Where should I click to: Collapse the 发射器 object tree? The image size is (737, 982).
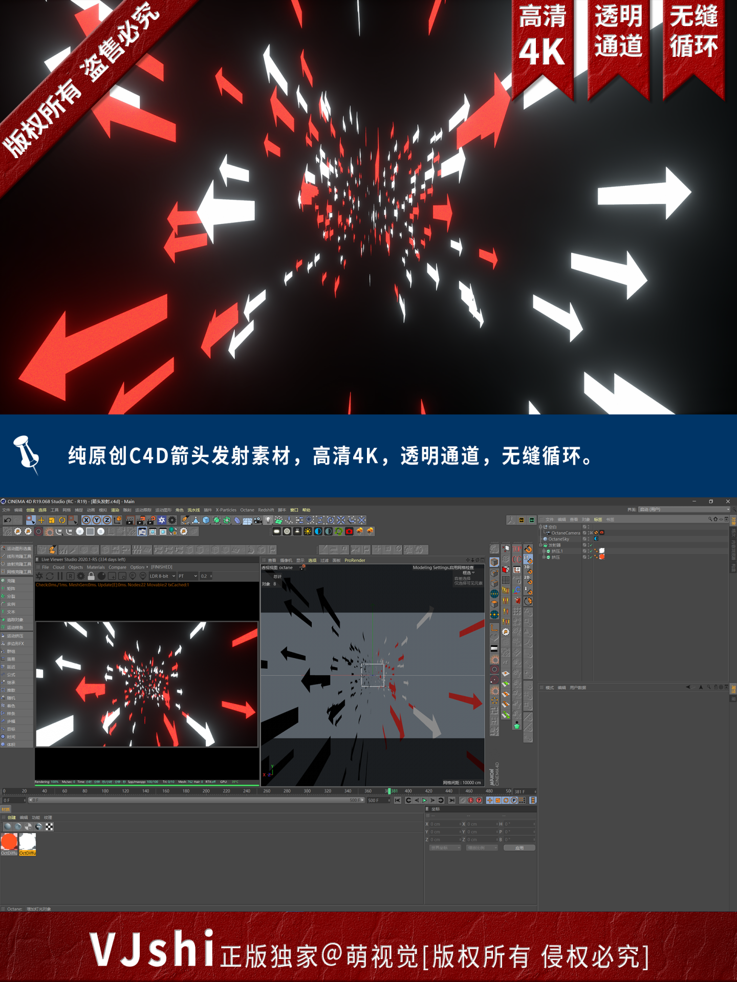[541, 545]
